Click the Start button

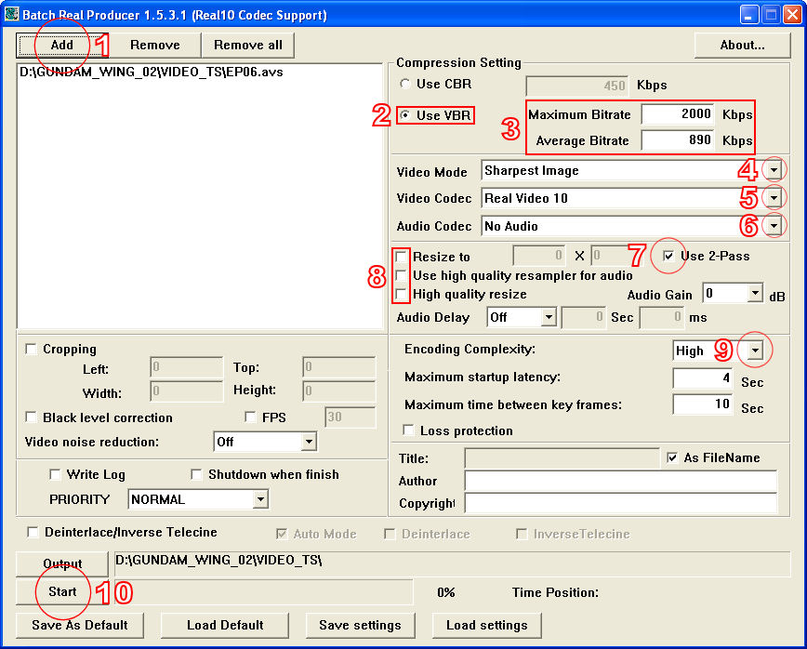62,592
